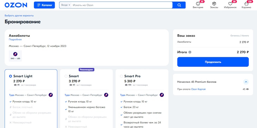Click the SVO — LED flight thumbnail
This screenshot has height=128, width=257.
15,56
